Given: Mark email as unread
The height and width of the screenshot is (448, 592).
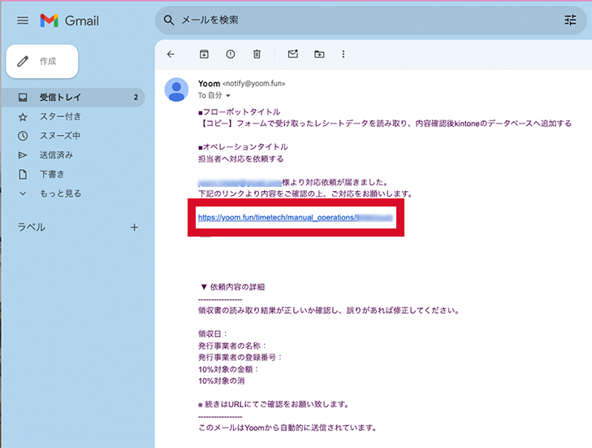Looking at the screenshot, I should (293, 54).
